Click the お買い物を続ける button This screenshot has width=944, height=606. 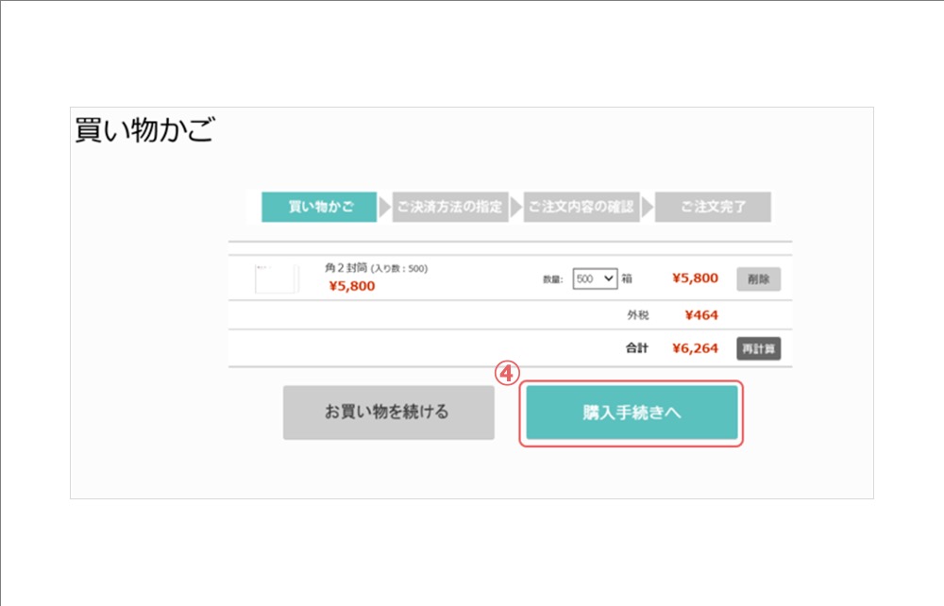click(388, 412)
